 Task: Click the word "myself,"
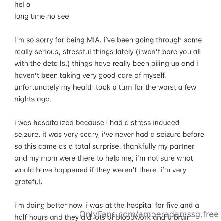[x=155, y=75]
